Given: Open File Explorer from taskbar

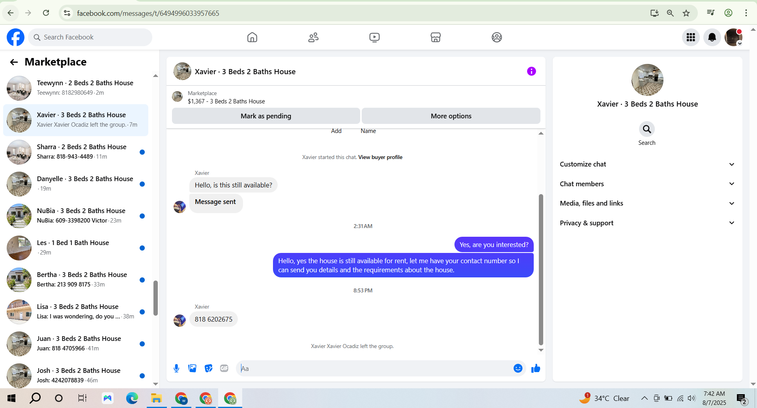Looking at the screenshot, I should (157, 398).
